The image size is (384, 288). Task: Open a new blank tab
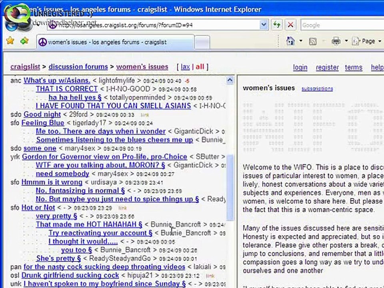pos(202,43)
